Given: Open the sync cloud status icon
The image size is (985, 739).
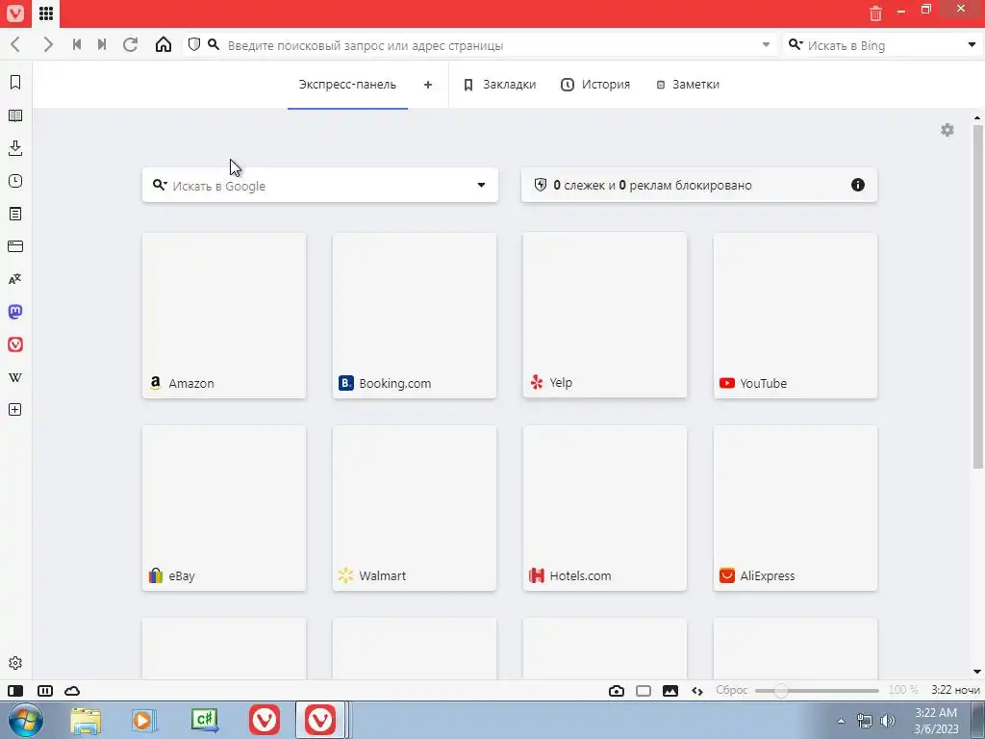Looking at the screenshot, I should click(x=72, y=691).
